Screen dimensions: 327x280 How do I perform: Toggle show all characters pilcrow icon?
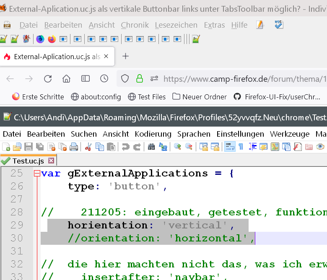tap(241, 147)
